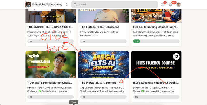Open the chat messages icon
Screen dimensions: 207x105
click(x=162, y=5)
